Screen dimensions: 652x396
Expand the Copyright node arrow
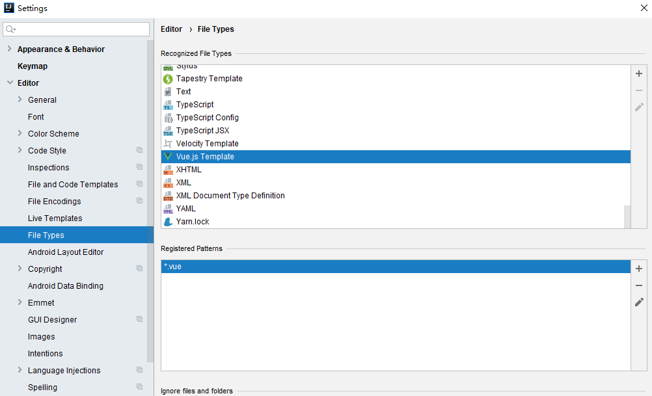[x=20, y=269]
